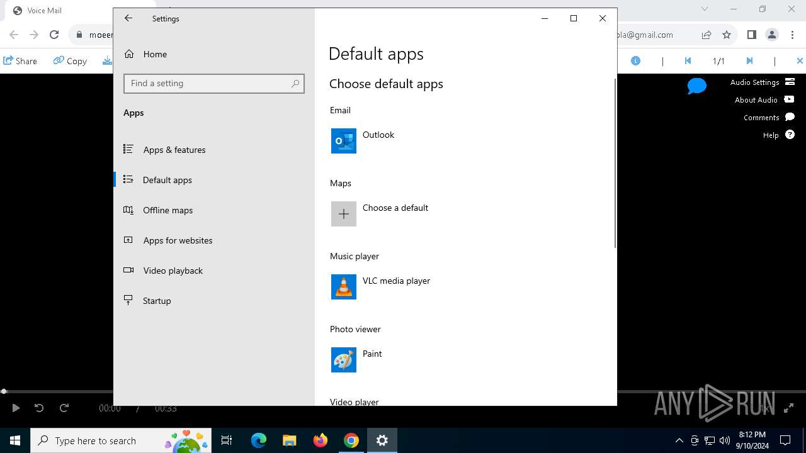Click the 00:33 duration text
806x453 pixels.
point(166,408)
